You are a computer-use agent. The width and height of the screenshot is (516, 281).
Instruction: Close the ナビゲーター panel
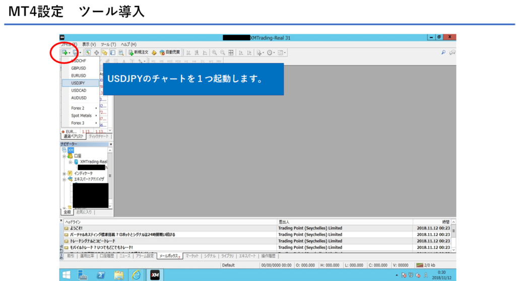(x=110, y=144)
